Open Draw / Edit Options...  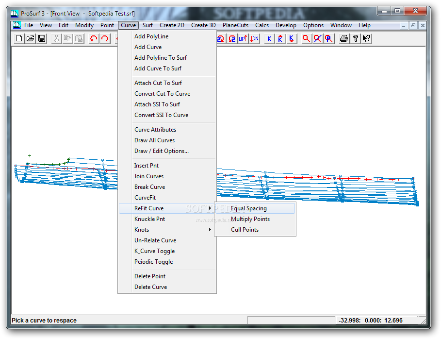click(167, 151)
